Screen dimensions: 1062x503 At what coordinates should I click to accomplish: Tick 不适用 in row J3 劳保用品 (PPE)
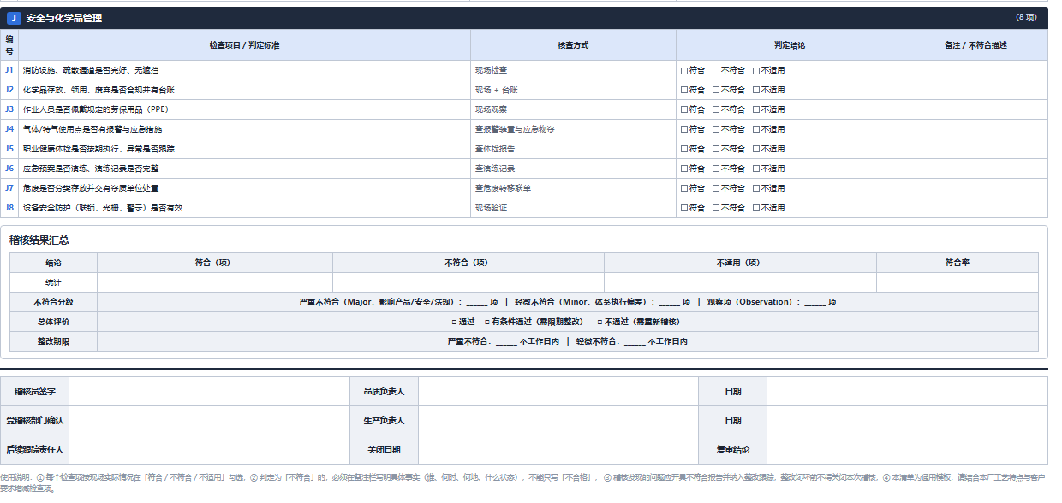(756, 109)
